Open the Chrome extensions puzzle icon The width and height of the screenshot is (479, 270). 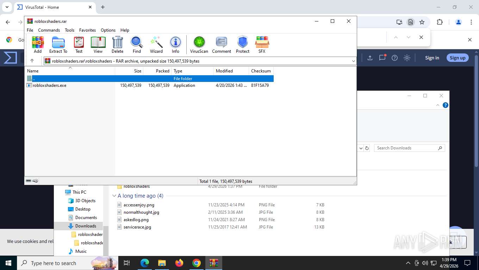pos(440,22)
